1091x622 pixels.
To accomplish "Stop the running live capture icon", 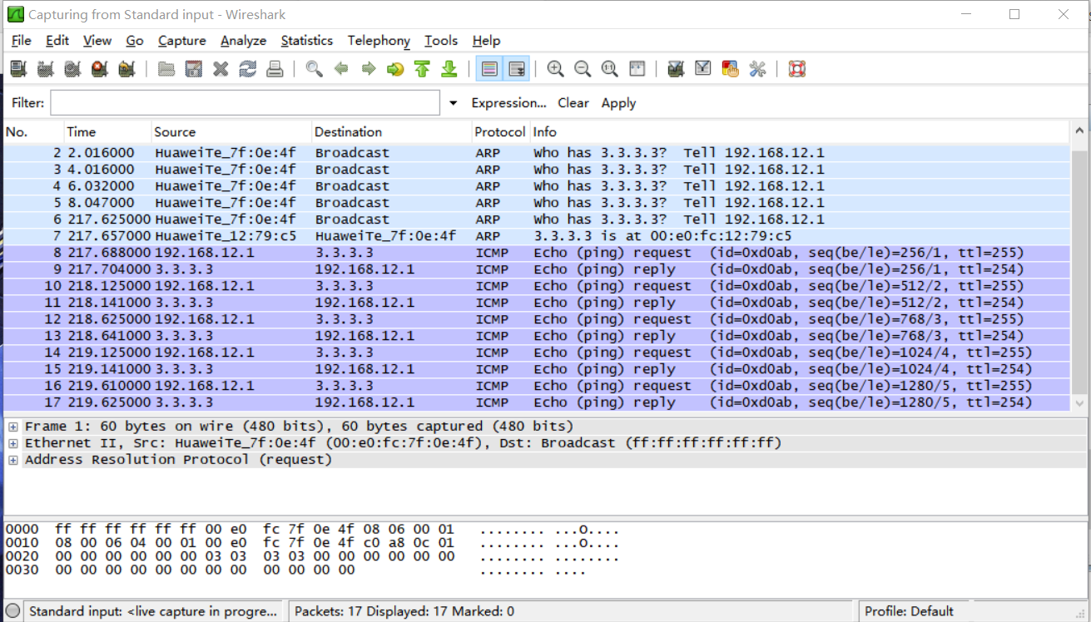I will 100,69.
